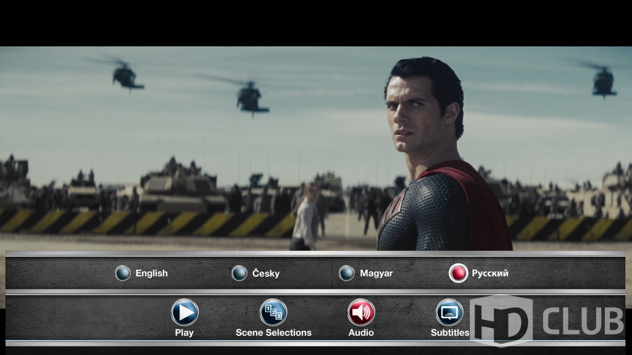Click the "Русский" language label
Viewport: 632px width, 355px height.
tap(490, 273)
